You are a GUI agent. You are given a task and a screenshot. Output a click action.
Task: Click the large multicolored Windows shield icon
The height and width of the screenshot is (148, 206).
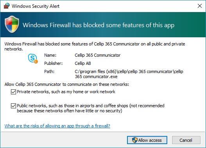(12, 24)
